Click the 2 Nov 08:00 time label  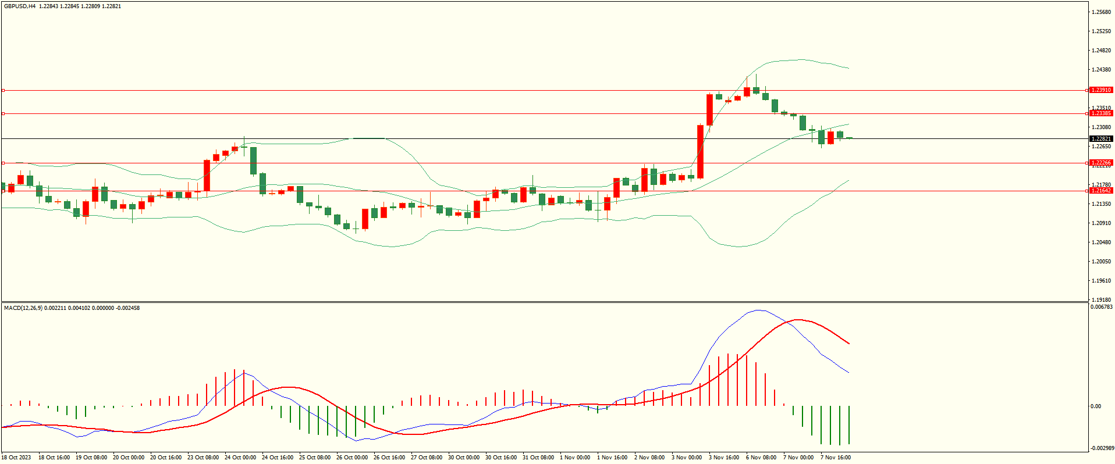(649, 458)
